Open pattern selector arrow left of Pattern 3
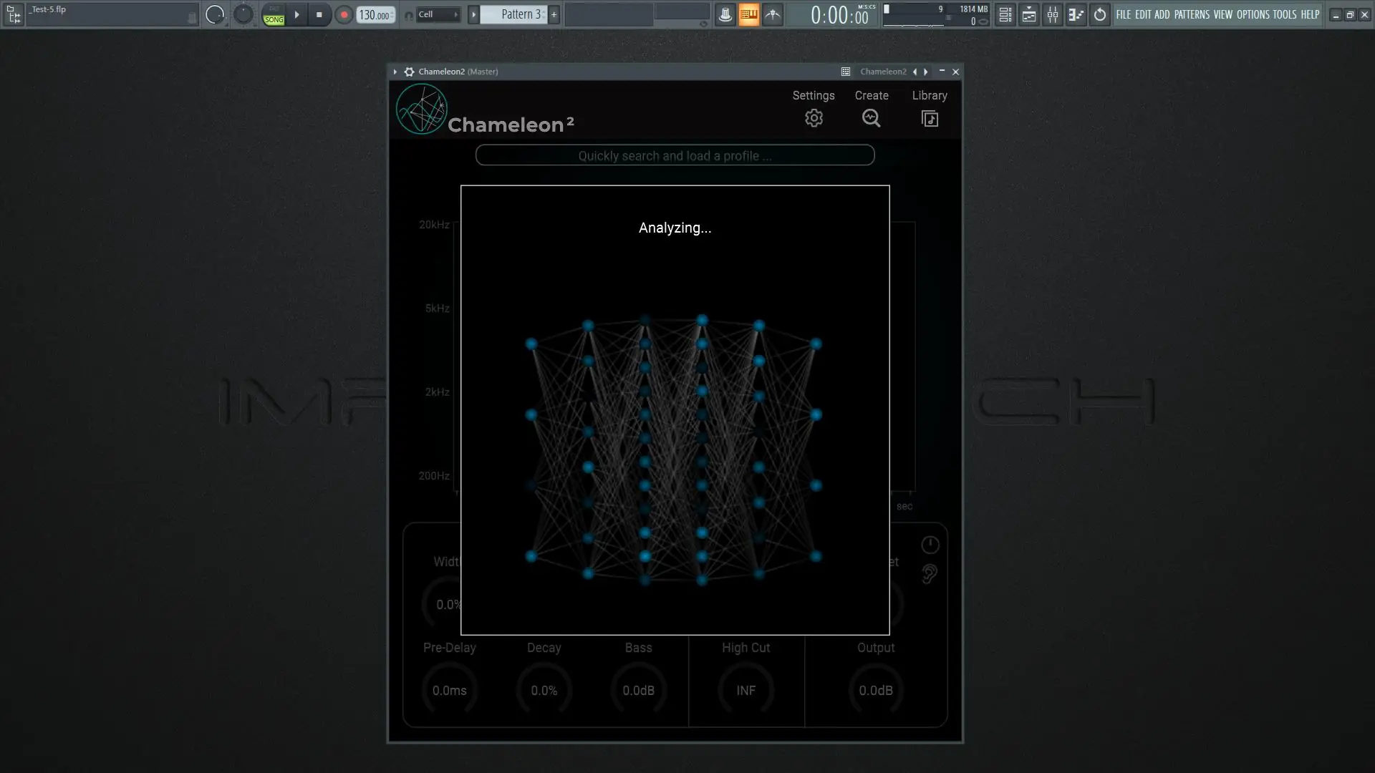Viewport: 1375px width, 773px height. coord(473,14)
